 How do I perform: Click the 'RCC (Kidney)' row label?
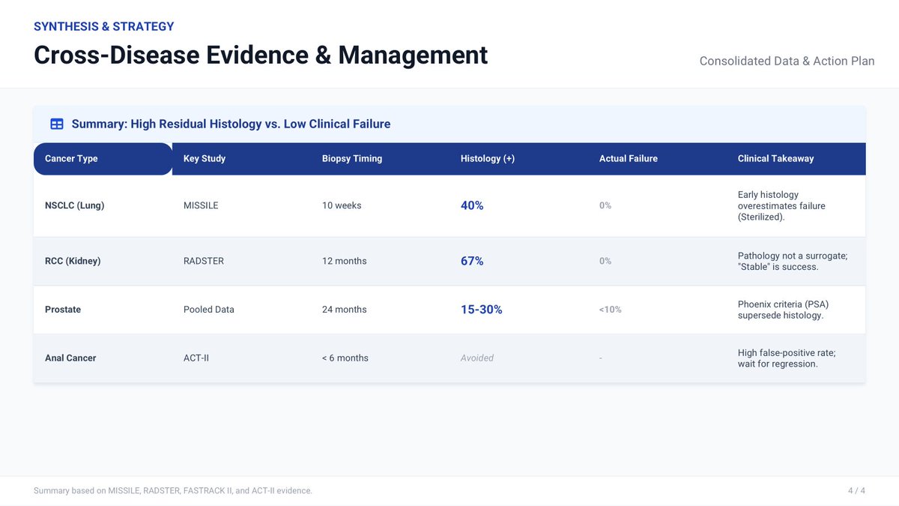pos(73,261)
